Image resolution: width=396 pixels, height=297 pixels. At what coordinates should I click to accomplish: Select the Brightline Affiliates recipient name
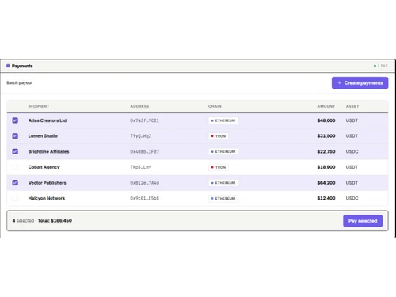coord(48,151)
